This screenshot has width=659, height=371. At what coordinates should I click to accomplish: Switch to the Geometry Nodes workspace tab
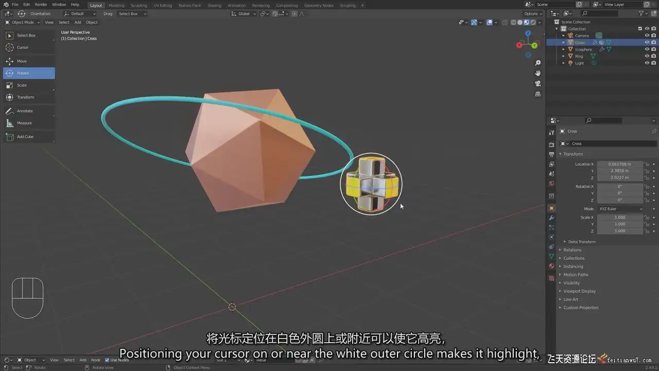319,5
